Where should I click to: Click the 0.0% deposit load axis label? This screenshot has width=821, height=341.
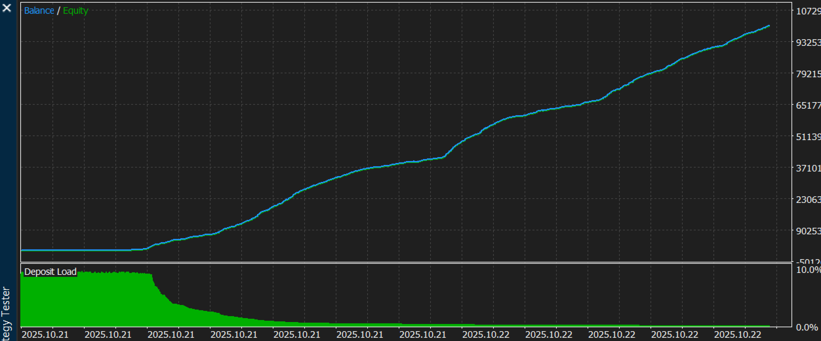pyautogui.click(x=808, y=327)
